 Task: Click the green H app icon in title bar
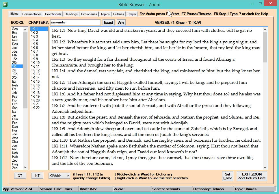(5, 4)
